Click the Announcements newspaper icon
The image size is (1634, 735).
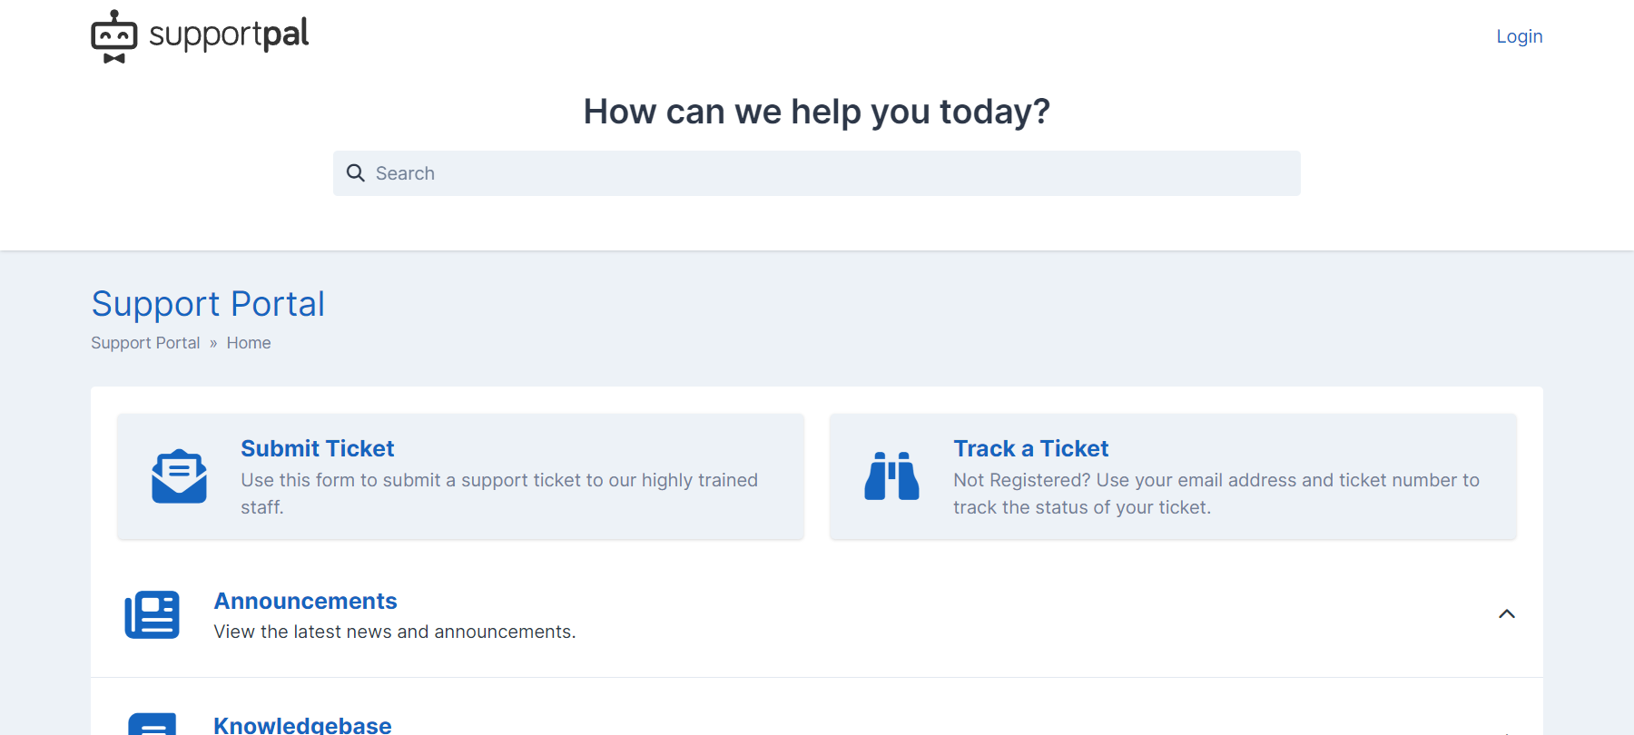point(152,615)
